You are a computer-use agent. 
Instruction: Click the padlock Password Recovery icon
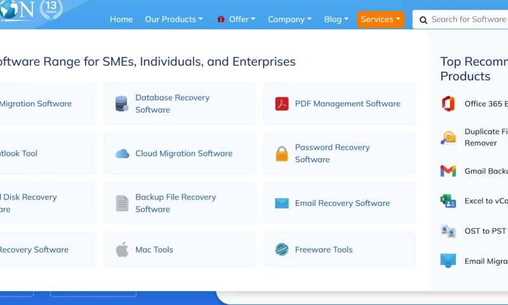[x=281, y=154]
